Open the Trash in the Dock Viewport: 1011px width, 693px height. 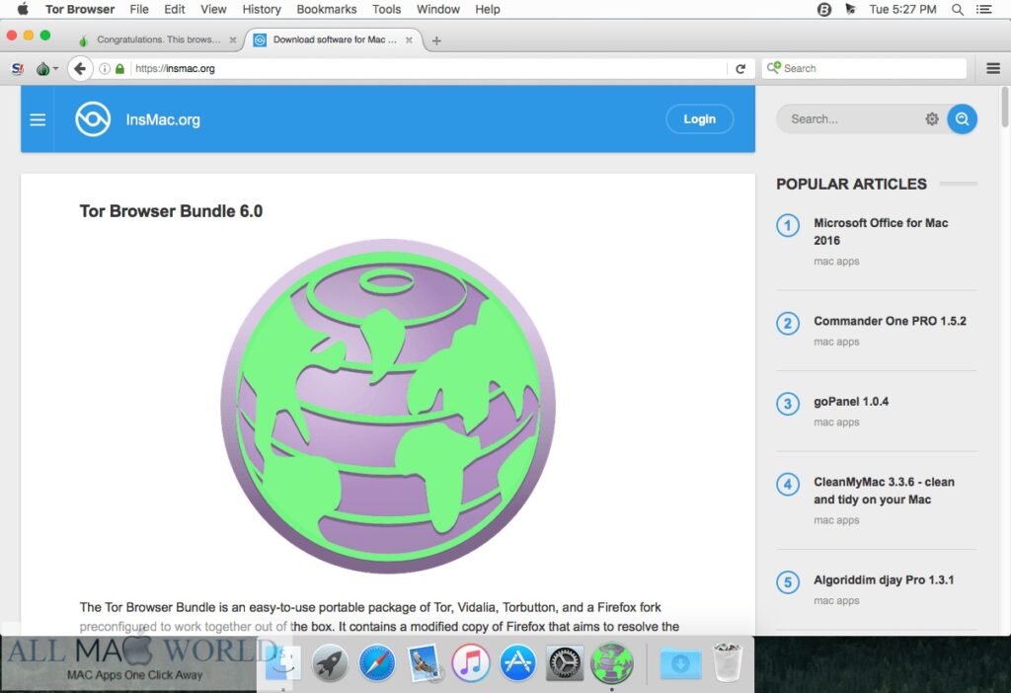[x=728, y=662]
